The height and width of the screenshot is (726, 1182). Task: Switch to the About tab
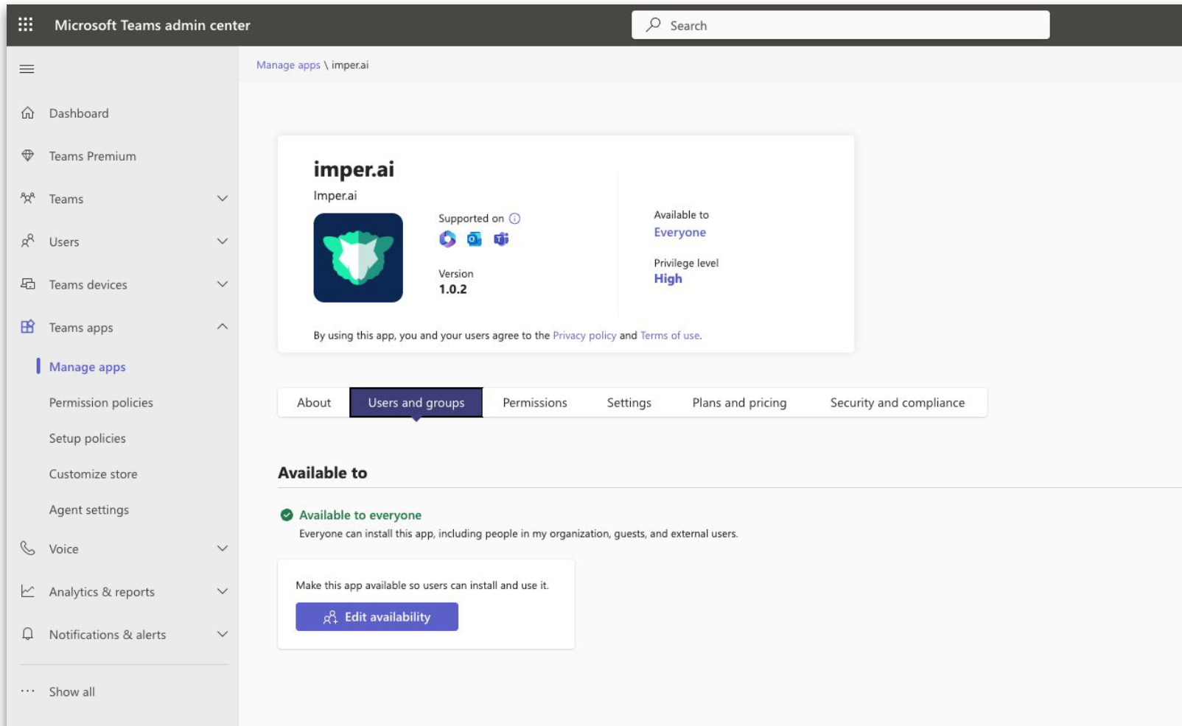click(314, 403)
